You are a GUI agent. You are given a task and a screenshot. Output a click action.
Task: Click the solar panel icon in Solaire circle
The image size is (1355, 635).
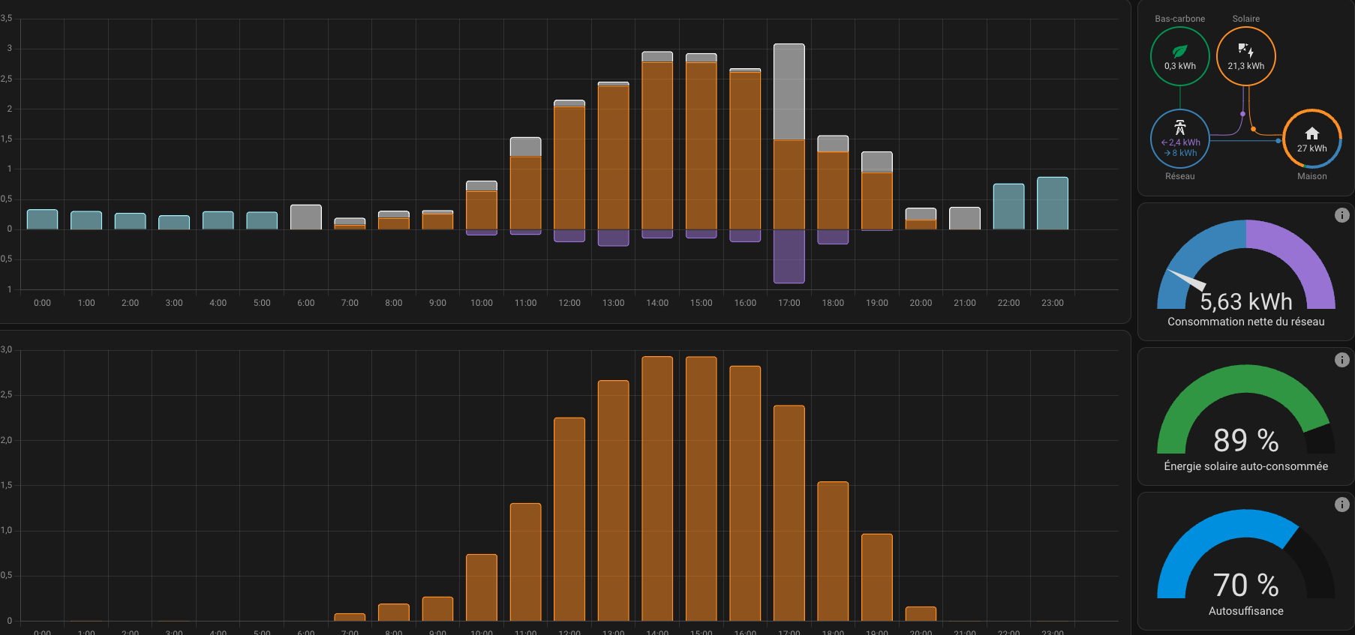[1245, 50]
